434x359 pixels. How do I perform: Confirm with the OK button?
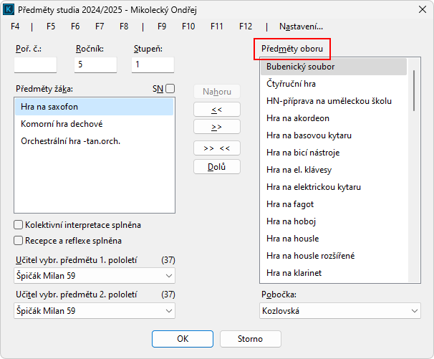(x=183, y=338)
